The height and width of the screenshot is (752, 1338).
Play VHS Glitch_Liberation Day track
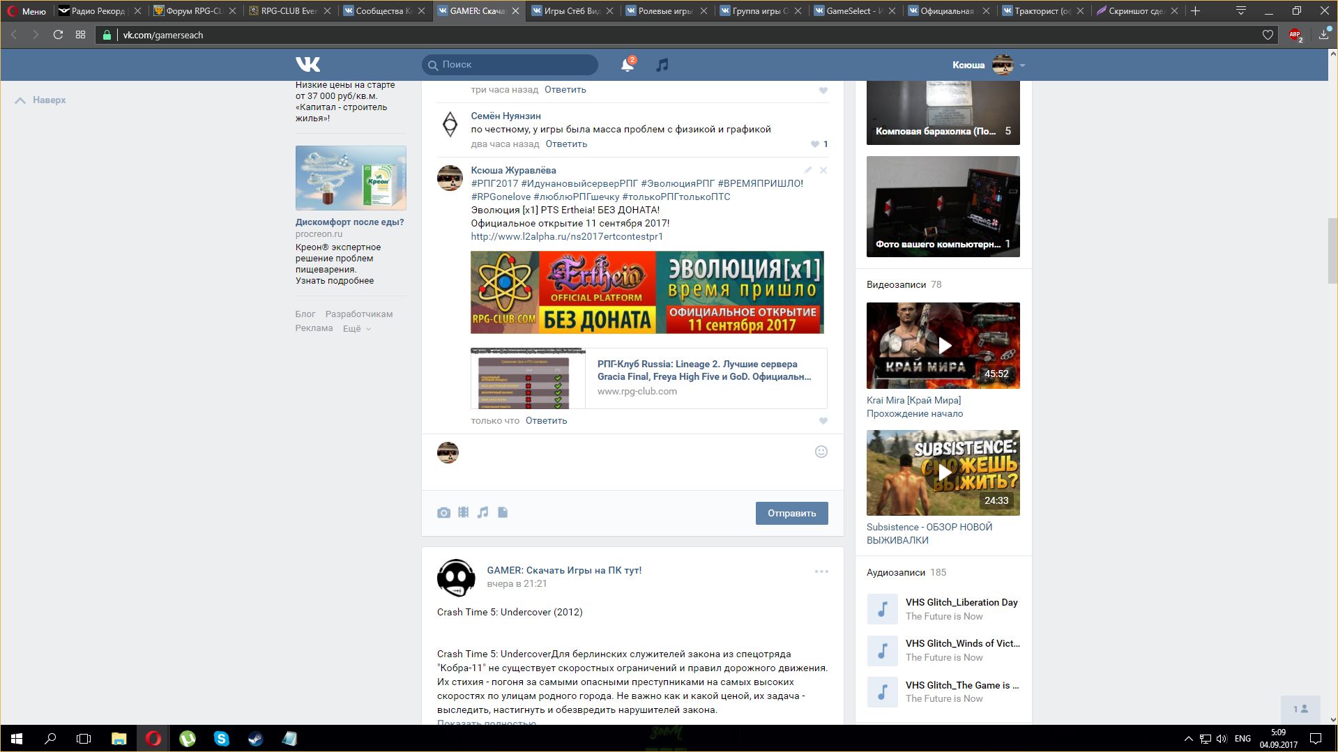coord(882,609)
